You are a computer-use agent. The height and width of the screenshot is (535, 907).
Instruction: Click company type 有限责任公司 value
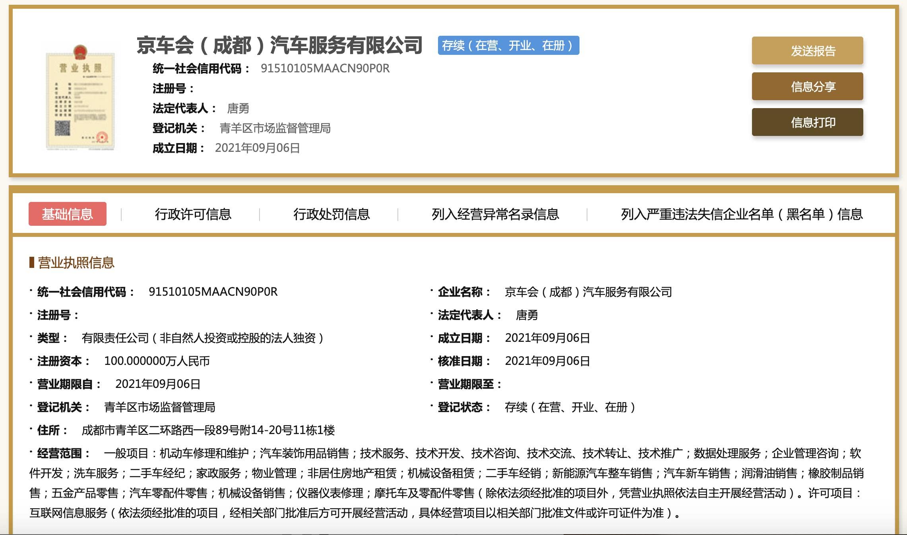(x=203, y=338)
